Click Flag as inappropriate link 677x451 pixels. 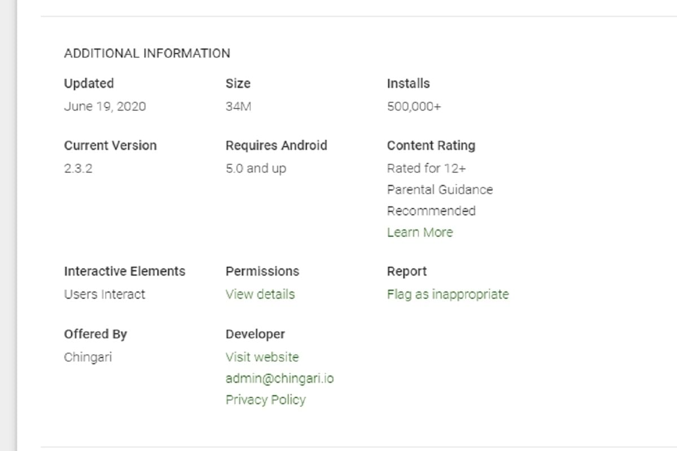447,294
